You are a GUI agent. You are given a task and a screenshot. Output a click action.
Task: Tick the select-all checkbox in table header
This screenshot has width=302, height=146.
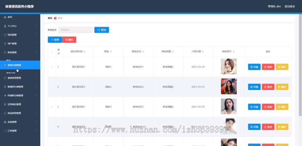(x=52, y=52)
